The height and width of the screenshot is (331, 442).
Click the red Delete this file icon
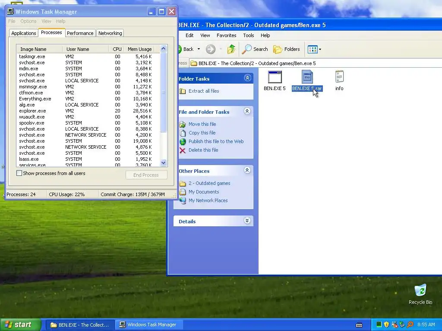pos(183,150)
